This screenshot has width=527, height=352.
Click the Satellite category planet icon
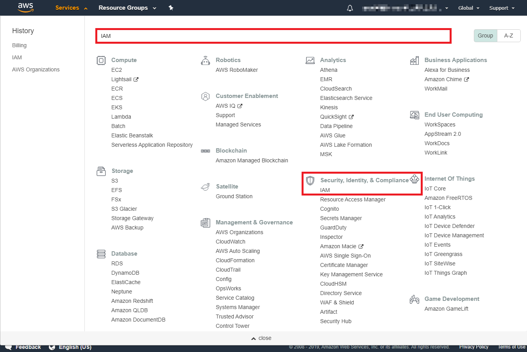point(205,187)
